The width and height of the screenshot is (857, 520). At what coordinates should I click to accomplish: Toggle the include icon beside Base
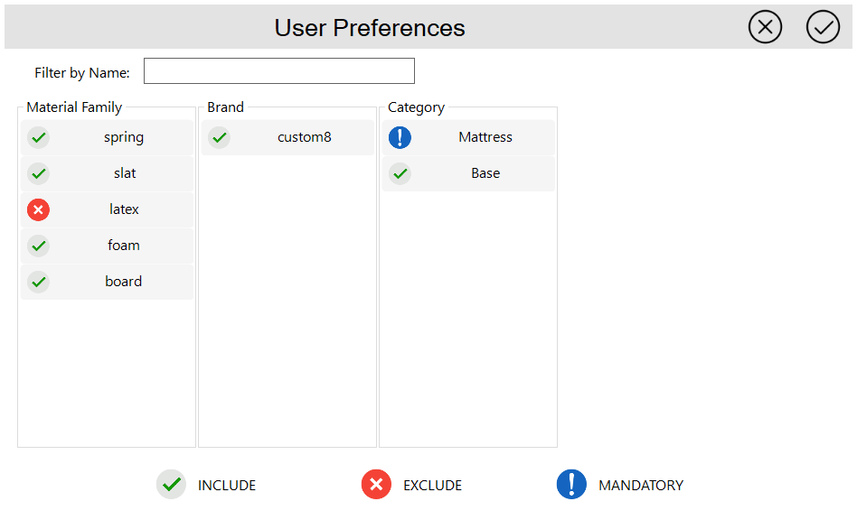tap(400, 173)
